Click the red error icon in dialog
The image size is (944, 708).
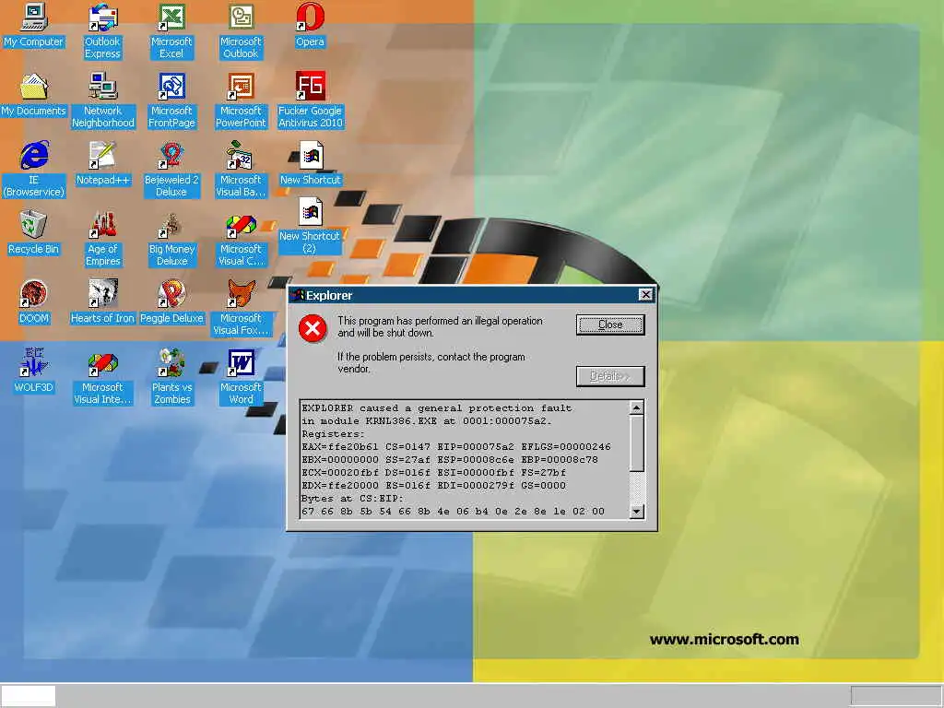(313, 329)
